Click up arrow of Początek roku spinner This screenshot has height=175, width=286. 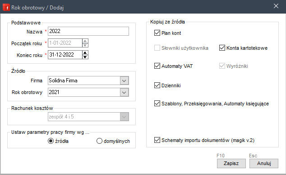click(85, 41)
